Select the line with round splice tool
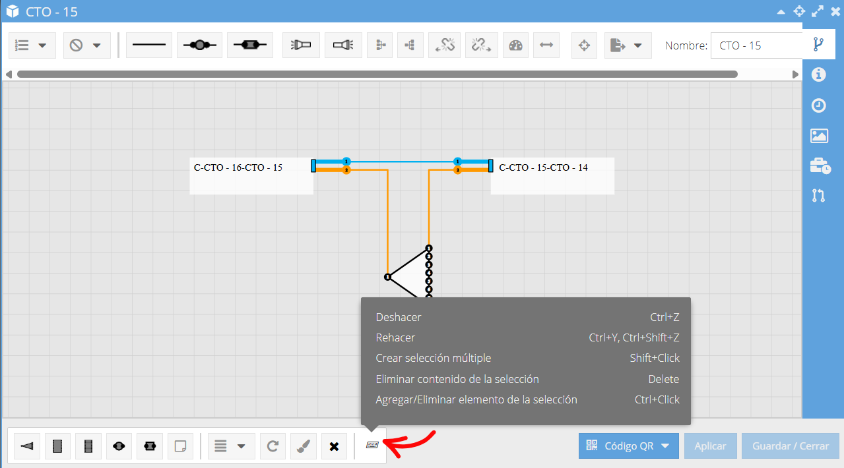Image resolution: width=844 pixels, height=468 pixels. (199, 45)
